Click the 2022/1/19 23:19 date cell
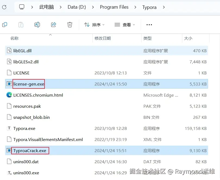 (111, 139)
